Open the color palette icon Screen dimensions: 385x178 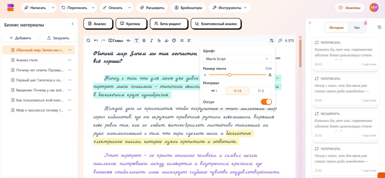[174, 41]
